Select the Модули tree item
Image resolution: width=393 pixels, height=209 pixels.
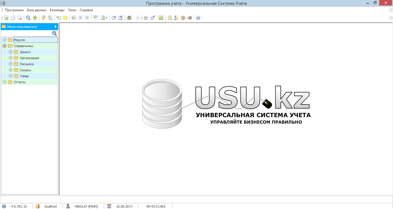[20, 40]
